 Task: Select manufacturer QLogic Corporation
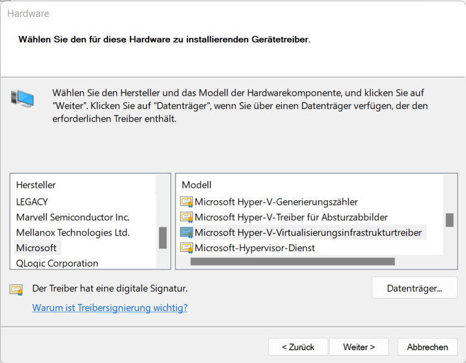point(57,264)
